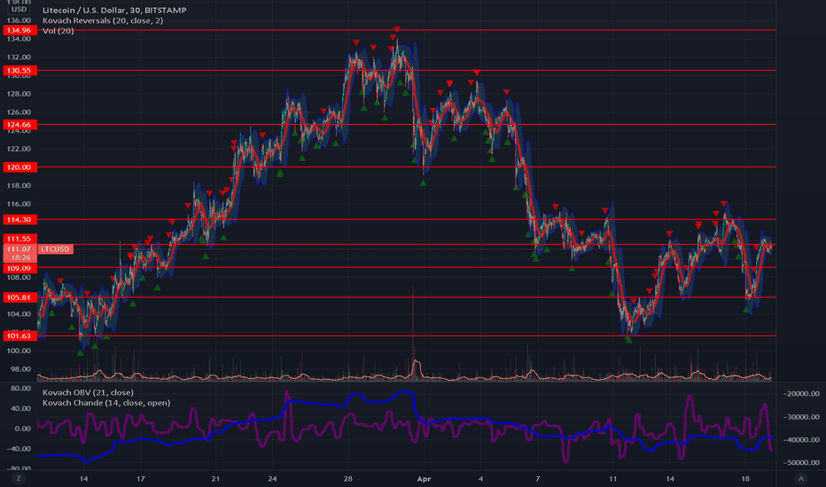Click the 21 date on the time axis
This screenshot has width=826, height=487.
click(215, 478)
